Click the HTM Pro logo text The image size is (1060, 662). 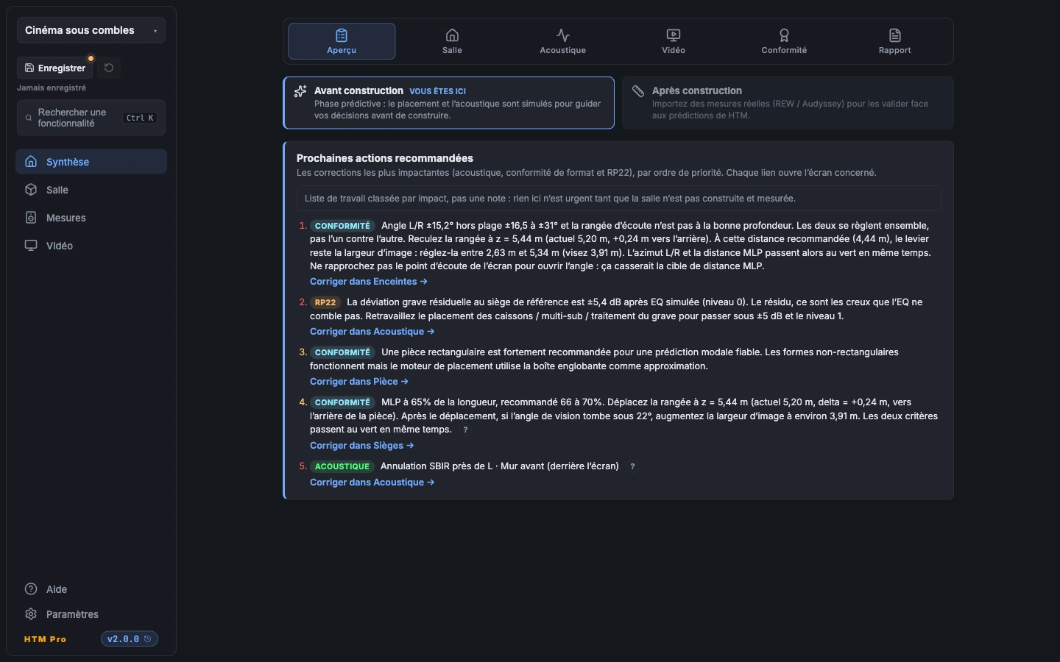pyautogui.click(x=45, y=639)
